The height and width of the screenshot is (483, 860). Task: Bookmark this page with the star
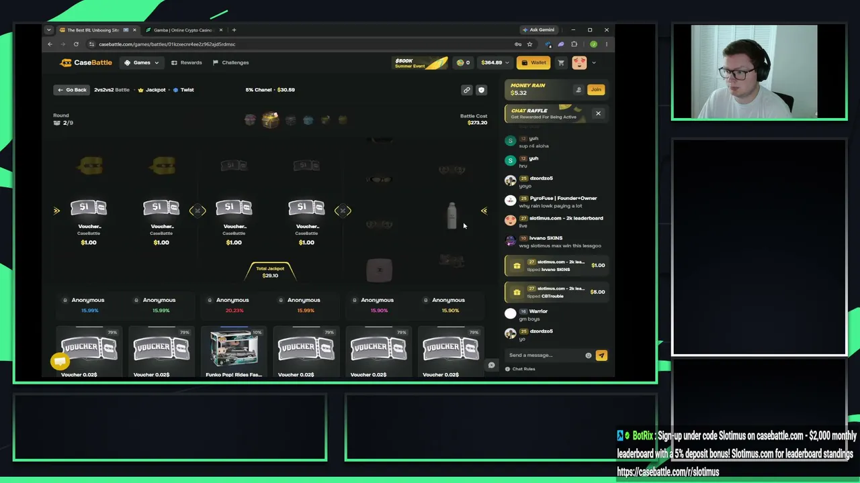529,44
